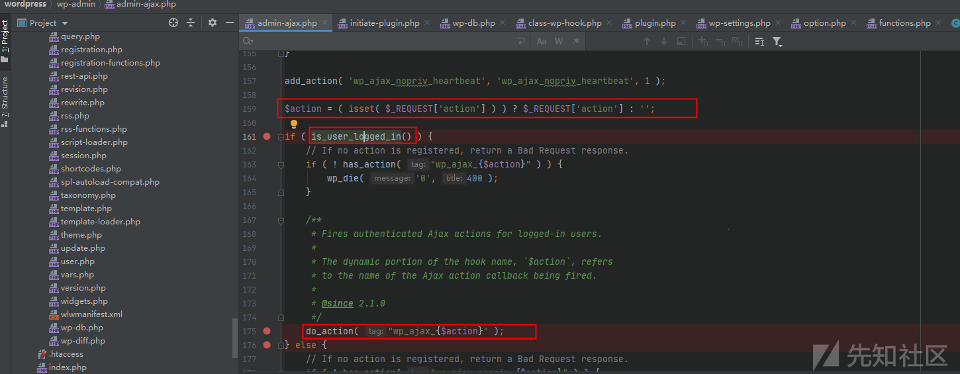960x374 pixels.
Task: Click the locate current file target icon
Action: pos(173,23)
